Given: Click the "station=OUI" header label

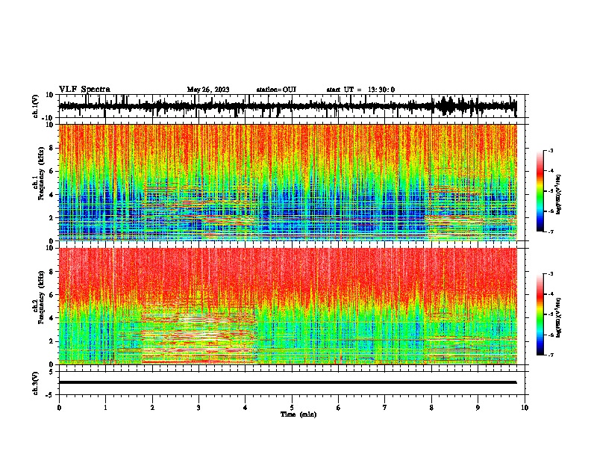Looking at the screenshot, I should pyautogui.click(x=276, y=90).
